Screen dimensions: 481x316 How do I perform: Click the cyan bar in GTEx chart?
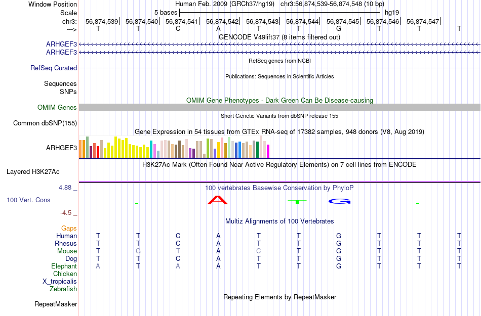(x=151, y=149)
